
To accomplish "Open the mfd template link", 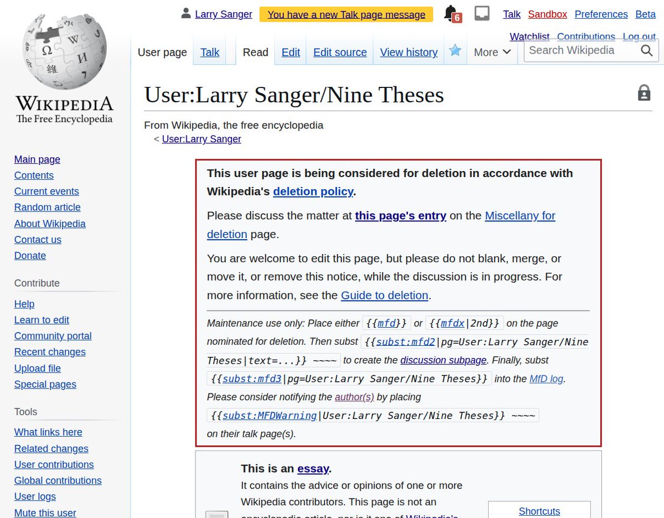I will tap(388, 323).
